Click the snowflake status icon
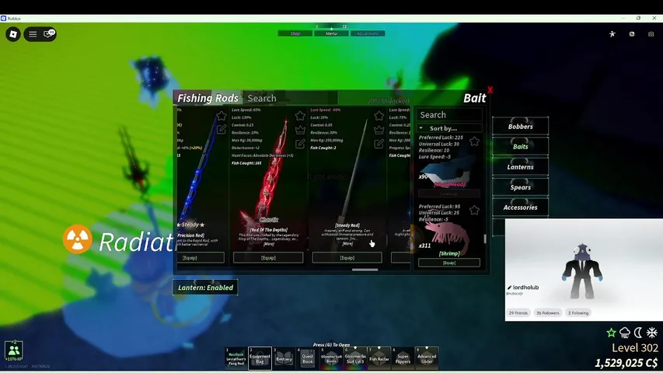663x373 pixels. [651, 333]
